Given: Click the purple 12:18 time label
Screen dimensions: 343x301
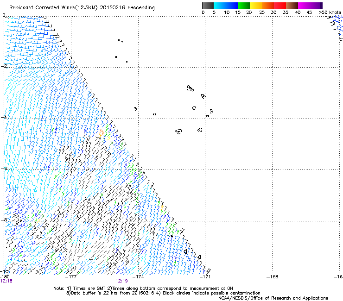Looking at the screenshot, I should point(6,281).
